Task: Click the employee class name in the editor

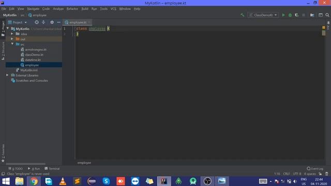Action: click(x=97, y=28)
